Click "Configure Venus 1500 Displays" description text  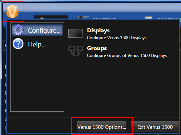pyautogui.click(x=117, y=38)
